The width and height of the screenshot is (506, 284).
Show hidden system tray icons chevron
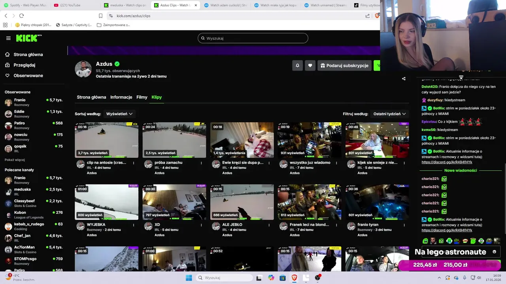(439, 278)
